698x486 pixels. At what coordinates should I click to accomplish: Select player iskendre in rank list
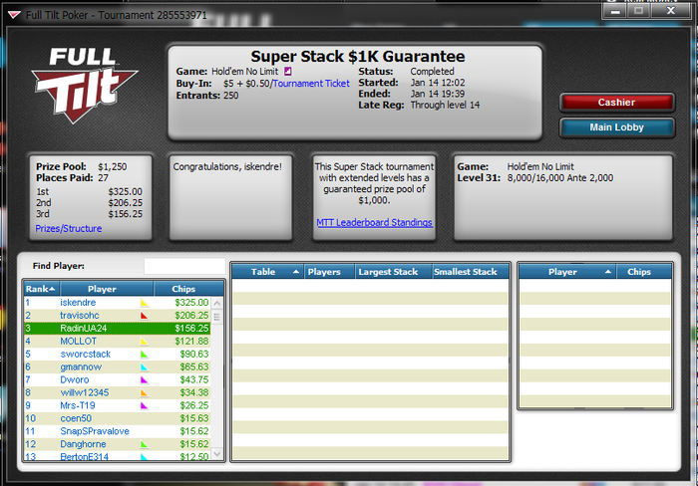coord(118,303)
